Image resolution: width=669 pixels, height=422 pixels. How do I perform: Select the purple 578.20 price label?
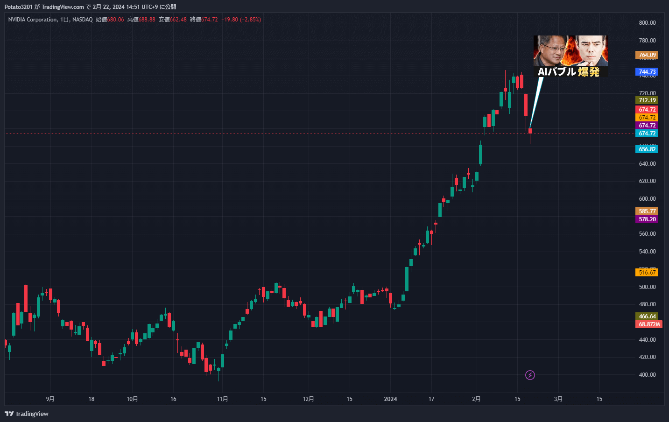tap(647, 219)
